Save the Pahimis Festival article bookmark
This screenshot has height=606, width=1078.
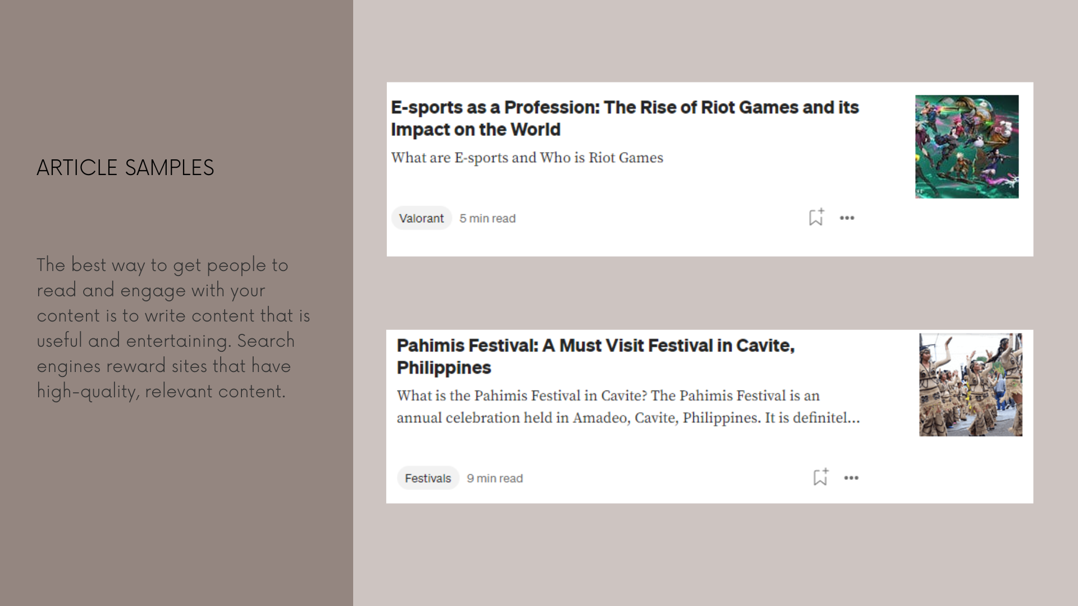point(820,478)
